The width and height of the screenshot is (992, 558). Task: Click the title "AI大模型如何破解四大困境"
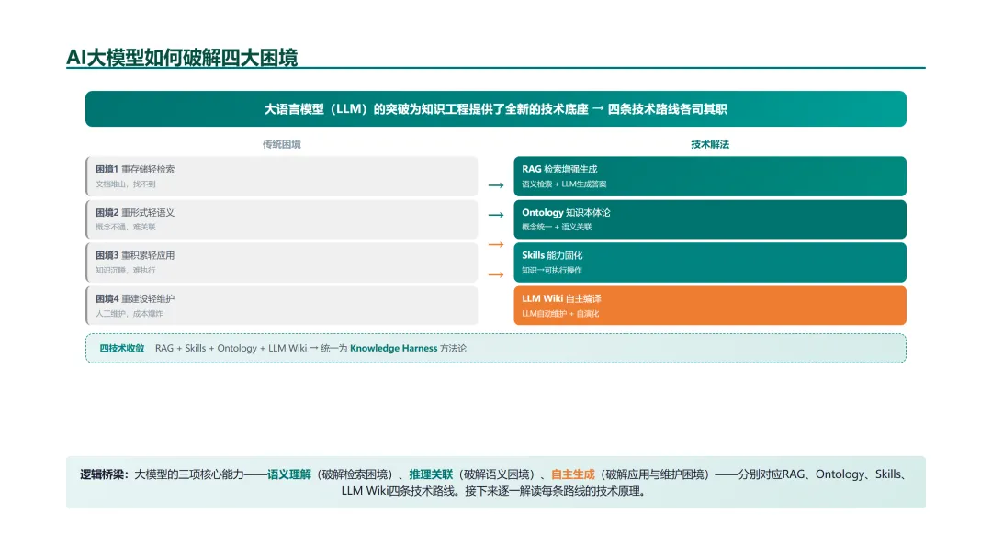click(x=182, y=58)
